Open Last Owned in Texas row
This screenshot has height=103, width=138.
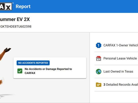tap(116, 71)
